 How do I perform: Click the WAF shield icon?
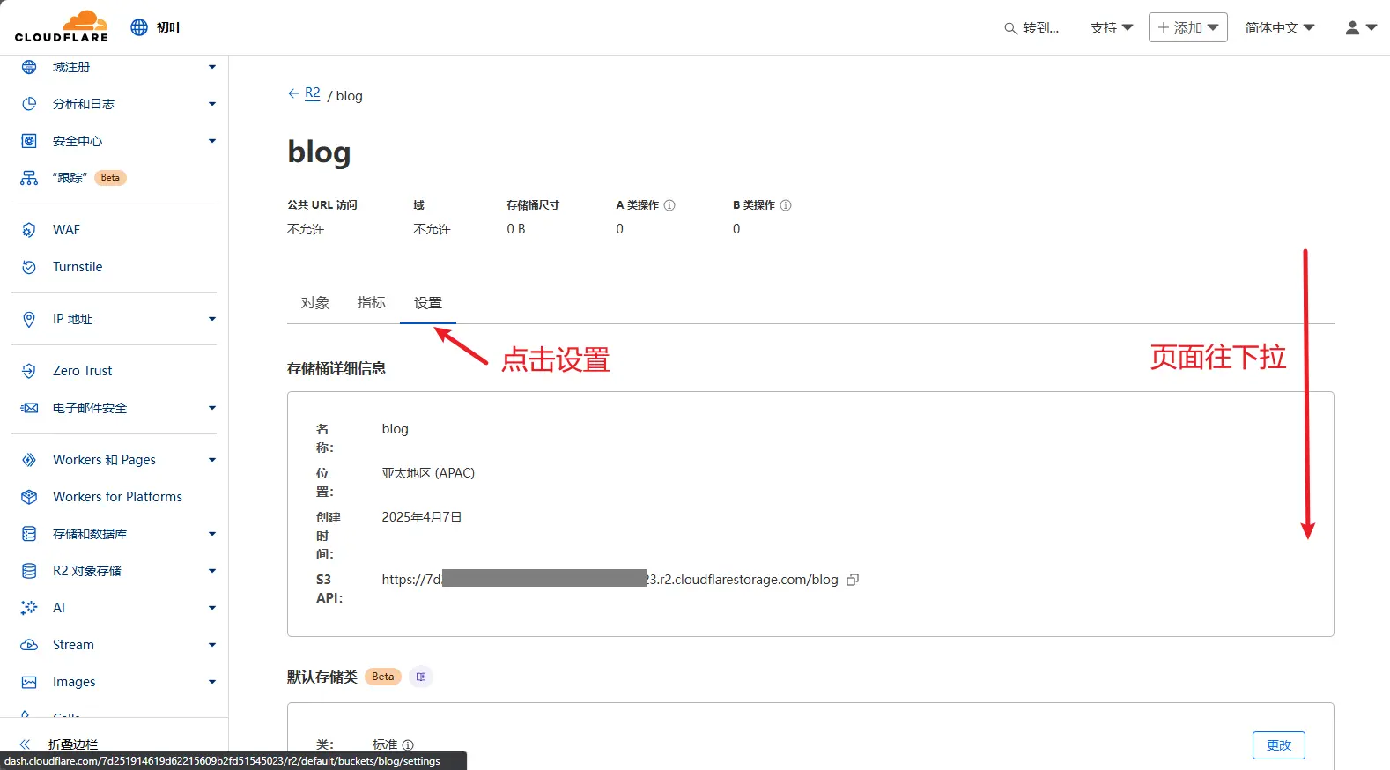pyautogui.click(x=29, y=230)
